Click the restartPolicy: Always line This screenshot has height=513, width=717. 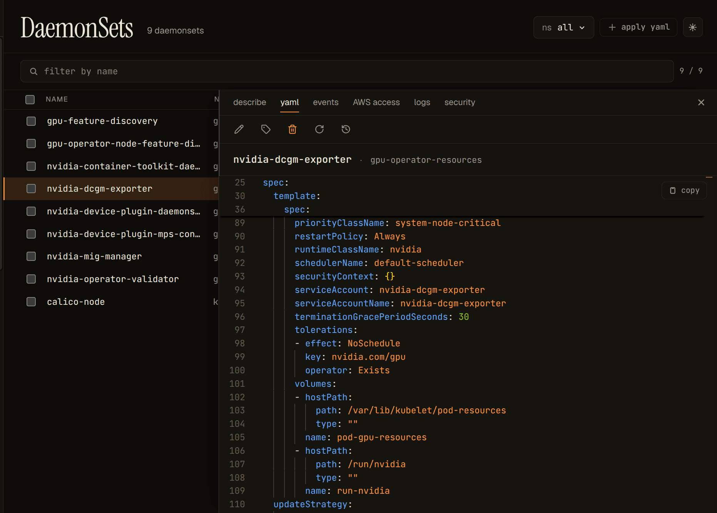(x=350, y=236)
